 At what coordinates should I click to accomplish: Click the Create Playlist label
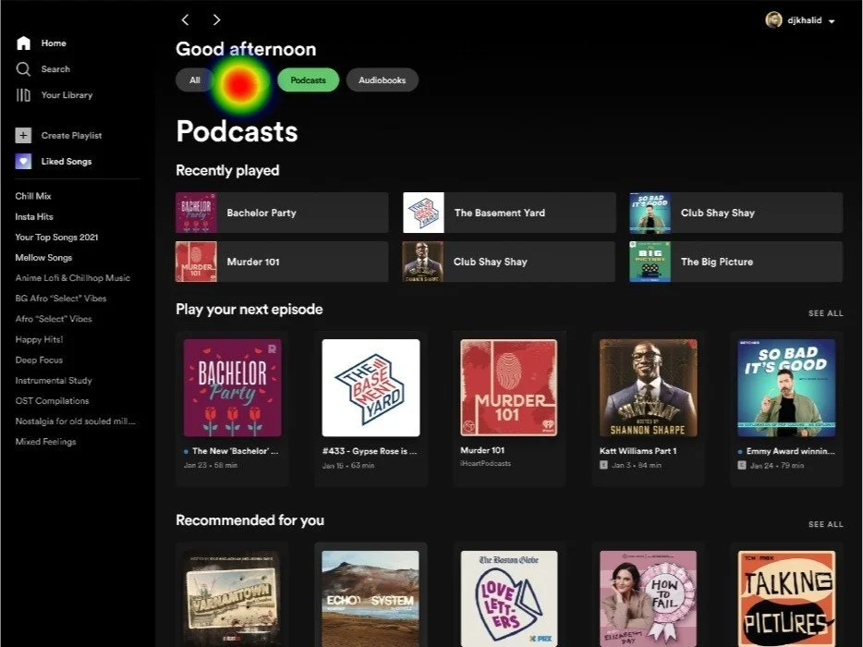pyautogui.click(x=71, y=136)
